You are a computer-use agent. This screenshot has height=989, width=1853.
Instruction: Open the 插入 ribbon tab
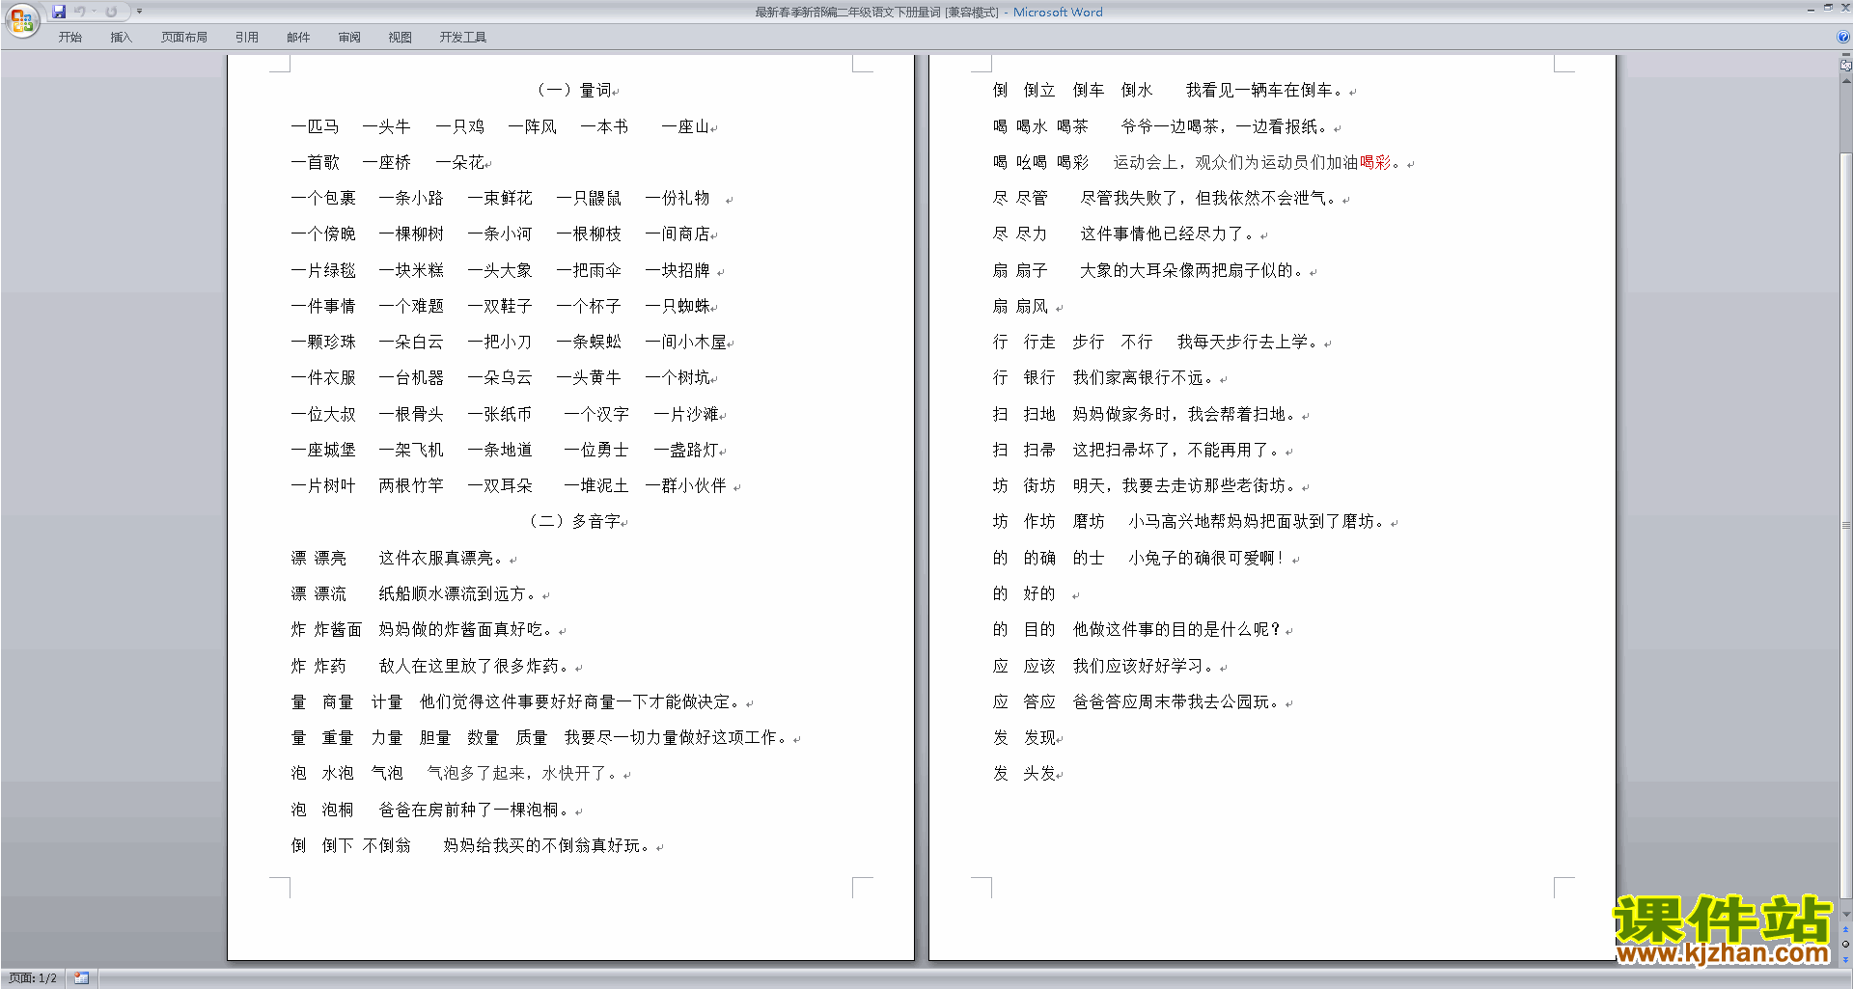click(x=121, y=38)
